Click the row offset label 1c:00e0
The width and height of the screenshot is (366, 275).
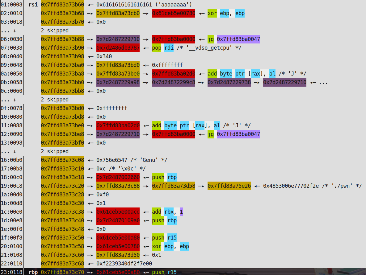point(11,212)
